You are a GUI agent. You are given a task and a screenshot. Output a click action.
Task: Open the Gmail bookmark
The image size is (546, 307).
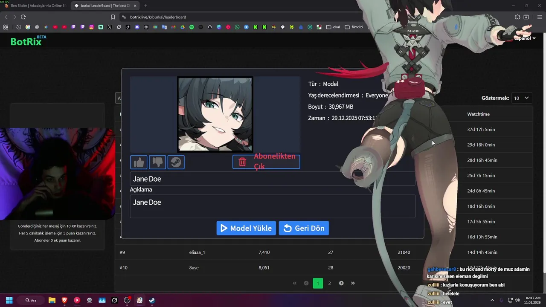click(x=173, y=27)
